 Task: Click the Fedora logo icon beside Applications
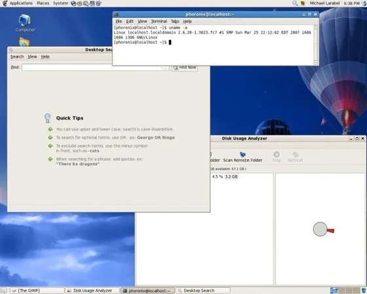coord(5,3)
